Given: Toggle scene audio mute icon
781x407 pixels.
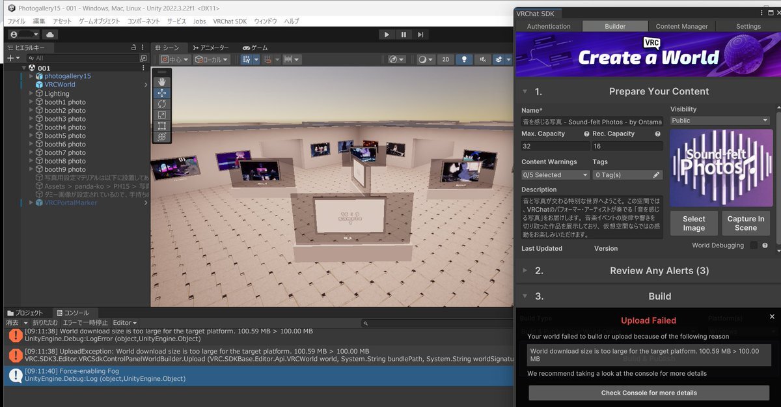Looking at the screenshot, I should point(482,59).
